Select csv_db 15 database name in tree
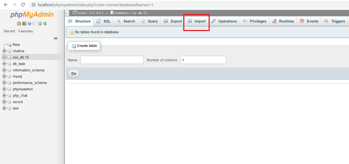This screenshot has width=349, height=164. (x=21, y=57)
